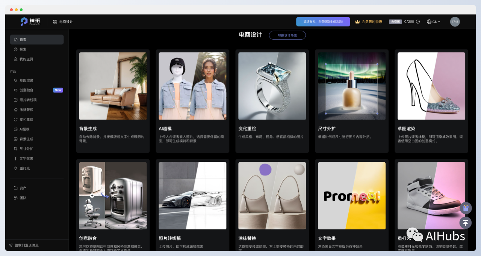Click the 变化重绘 refresh icon
481x256 pixels.
15,120
